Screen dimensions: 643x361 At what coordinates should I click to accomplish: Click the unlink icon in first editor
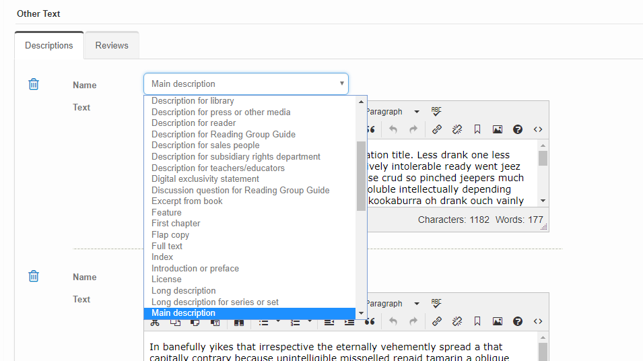(457, 129)
